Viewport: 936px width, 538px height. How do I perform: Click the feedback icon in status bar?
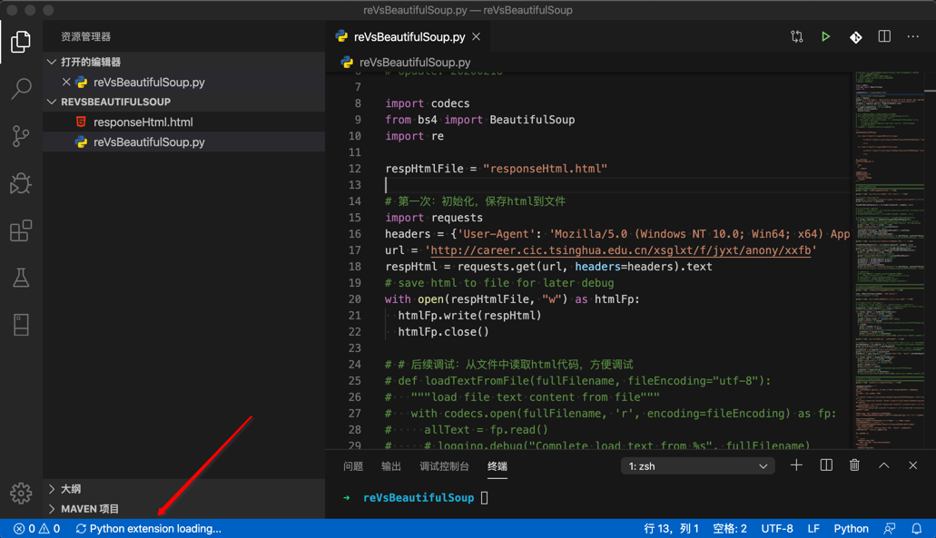890,528
